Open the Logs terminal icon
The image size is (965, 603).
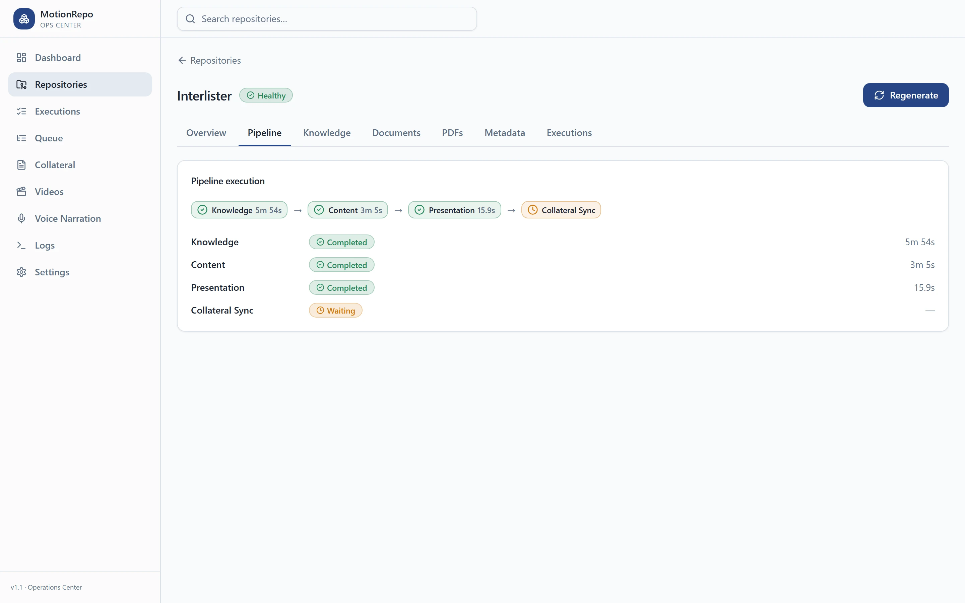click(x=21, y=245)
